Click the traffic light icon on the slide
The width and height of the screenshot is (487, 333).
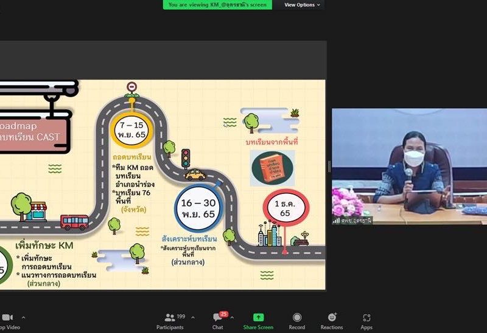186,157
